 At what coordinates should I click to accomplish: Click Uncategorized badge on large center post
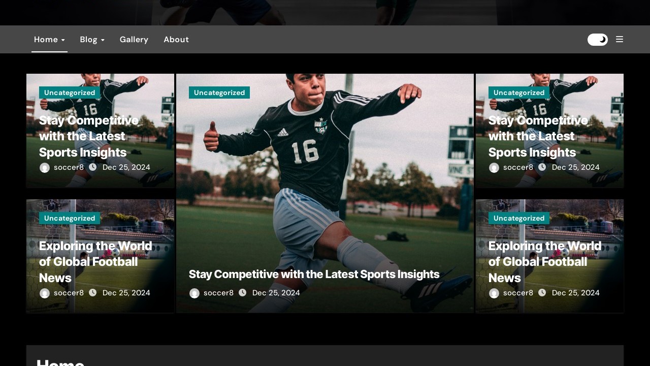point(219,93)
